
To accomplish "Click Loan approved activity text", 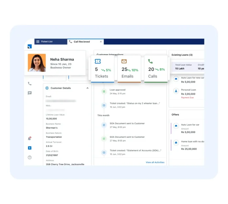I will pos(117,90).
